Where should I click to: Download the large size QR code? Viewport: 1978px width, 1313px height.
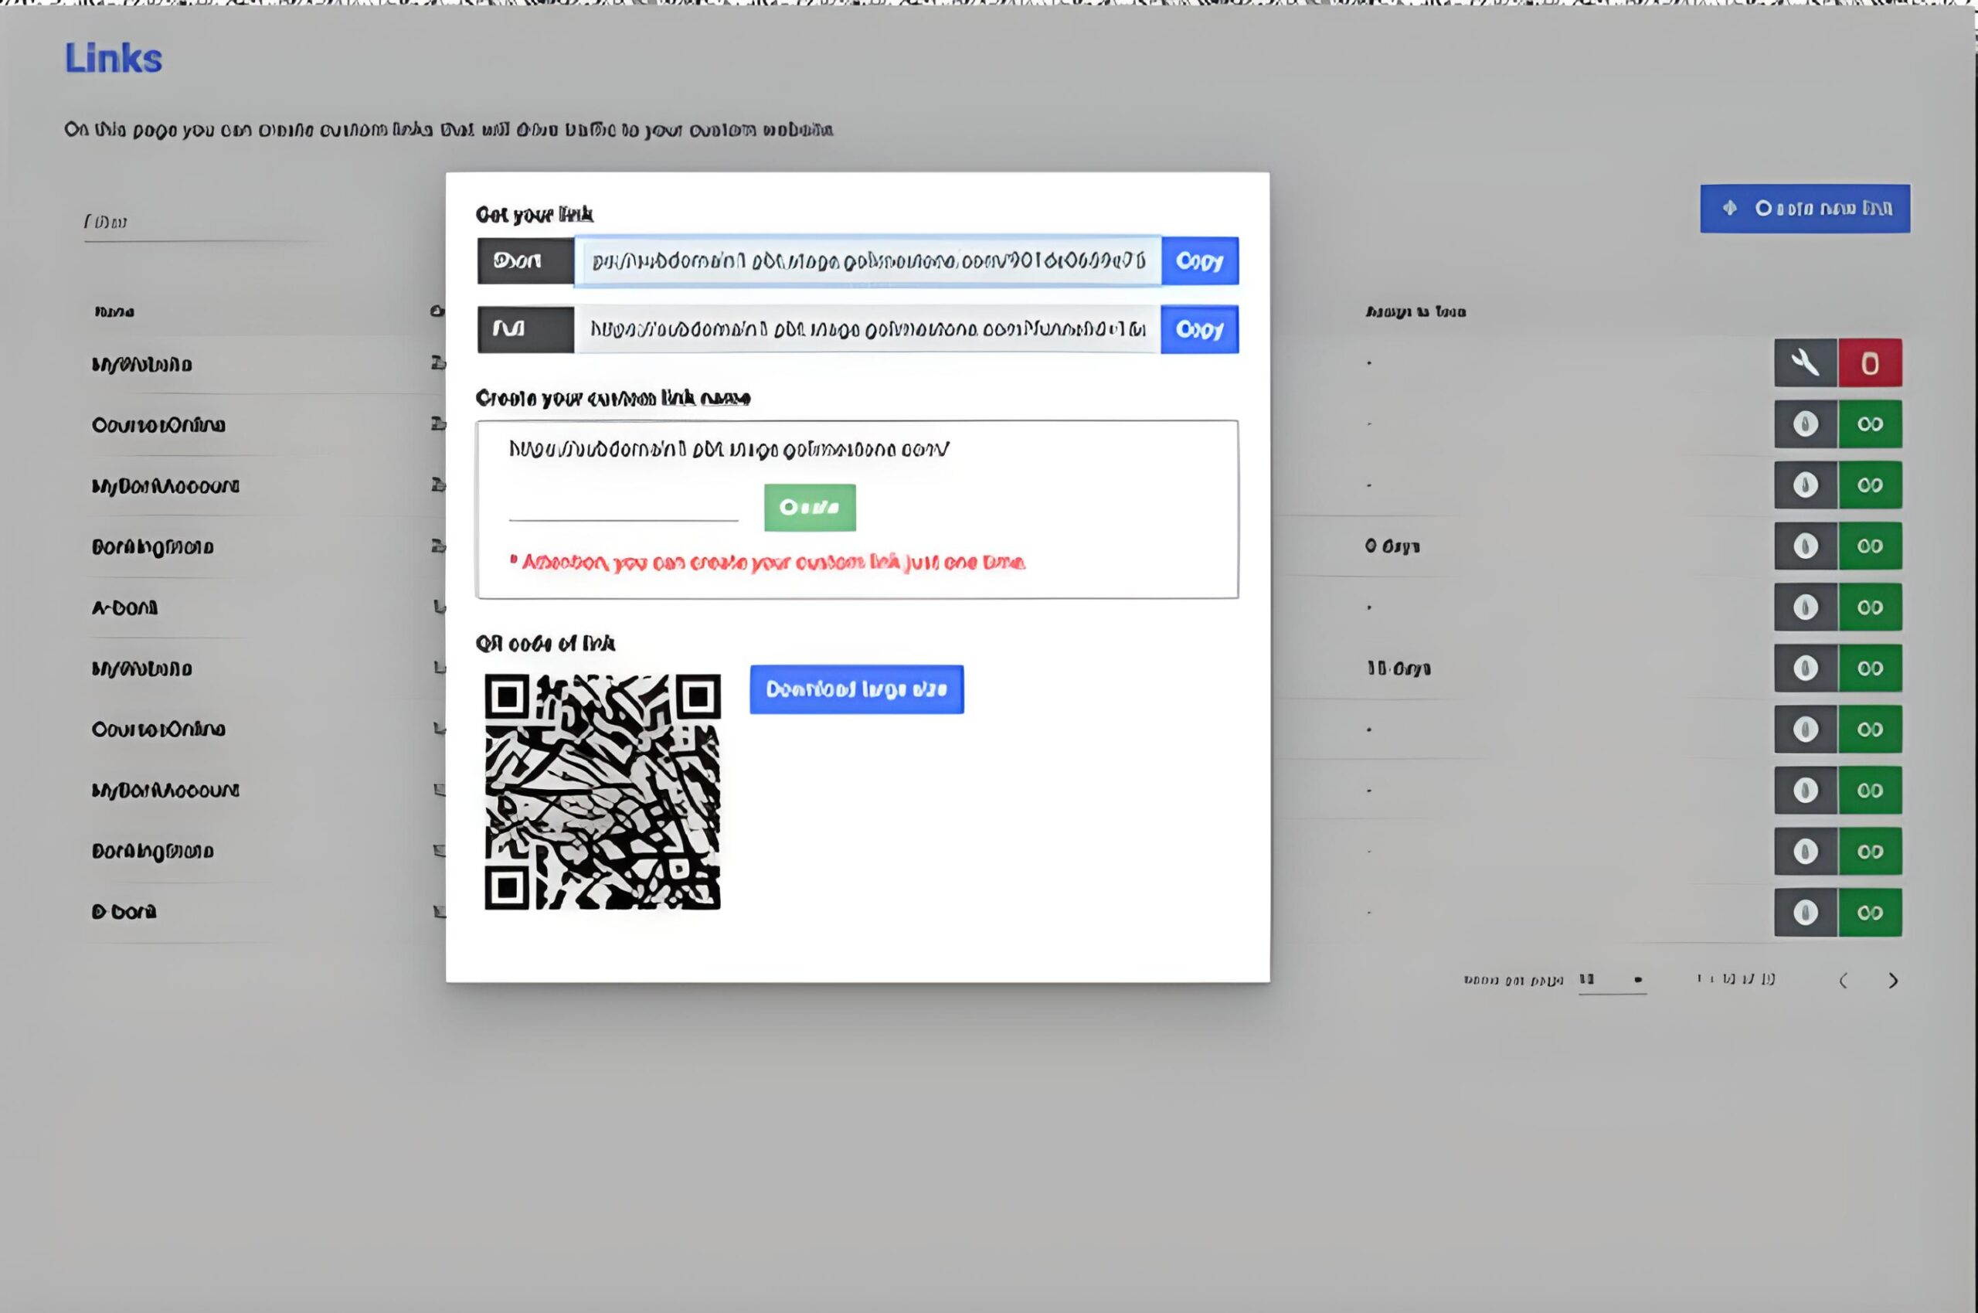(x=856, y=689)
